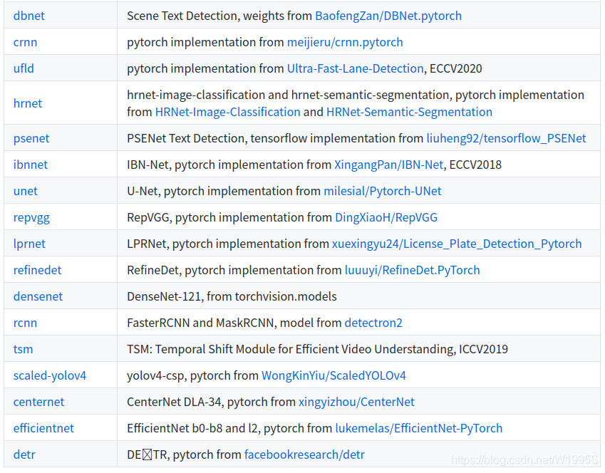Open the scaled-yolov4 link
Image resolution: width=605 pixels, height=473 pixels.
50,375
